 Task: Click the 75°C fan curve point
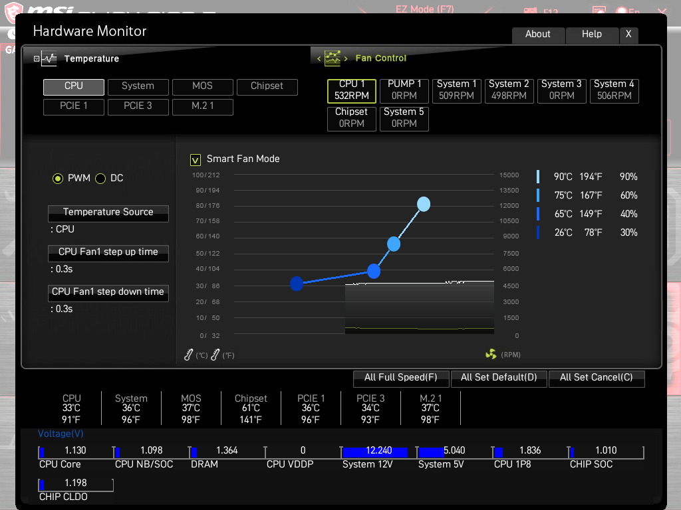pos(394,244)
